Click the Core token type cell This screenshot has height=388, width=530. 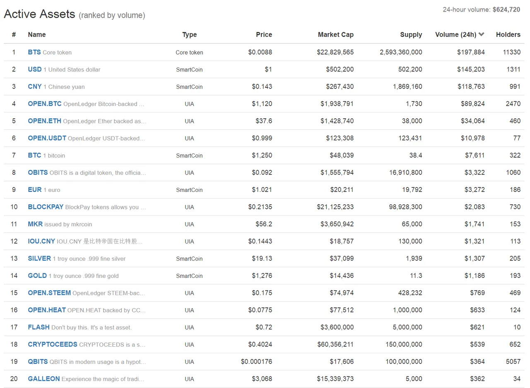pyautogui.click(x=189, y=52)
